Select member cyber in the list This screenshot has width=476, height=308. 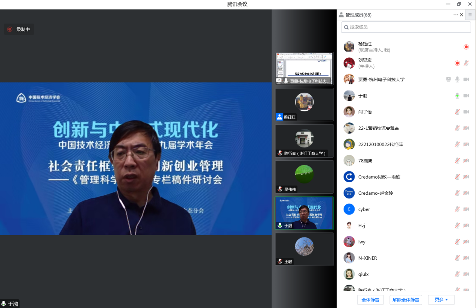pos(364,209)
